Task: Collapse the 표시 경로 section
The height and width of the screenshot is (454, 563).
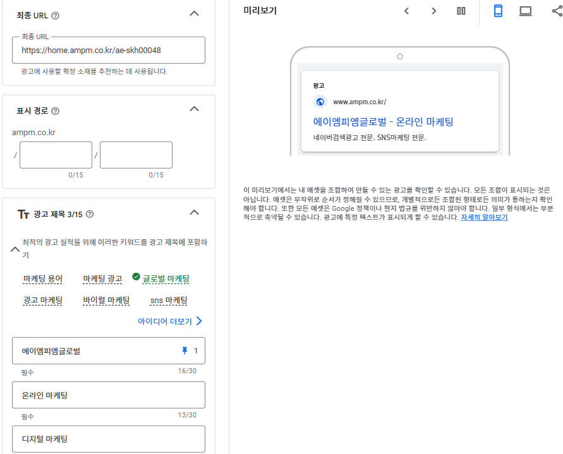Action: click(x=194, y=109)
